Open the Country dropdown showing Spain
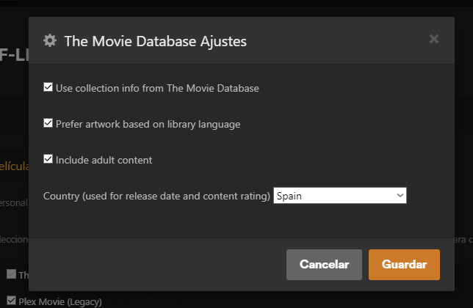473x308 pixels. (340, 196)
